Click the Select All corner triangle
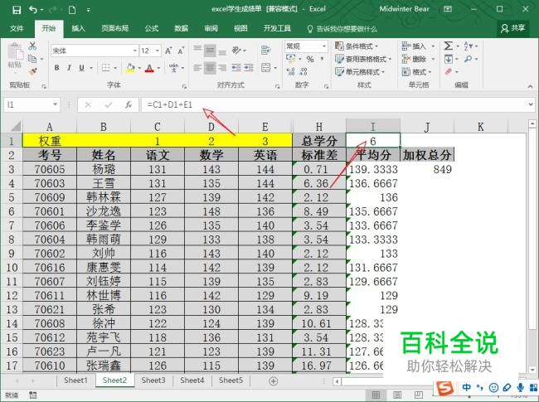539x402 pixels. pyautogui.click(x=16, y=127)
